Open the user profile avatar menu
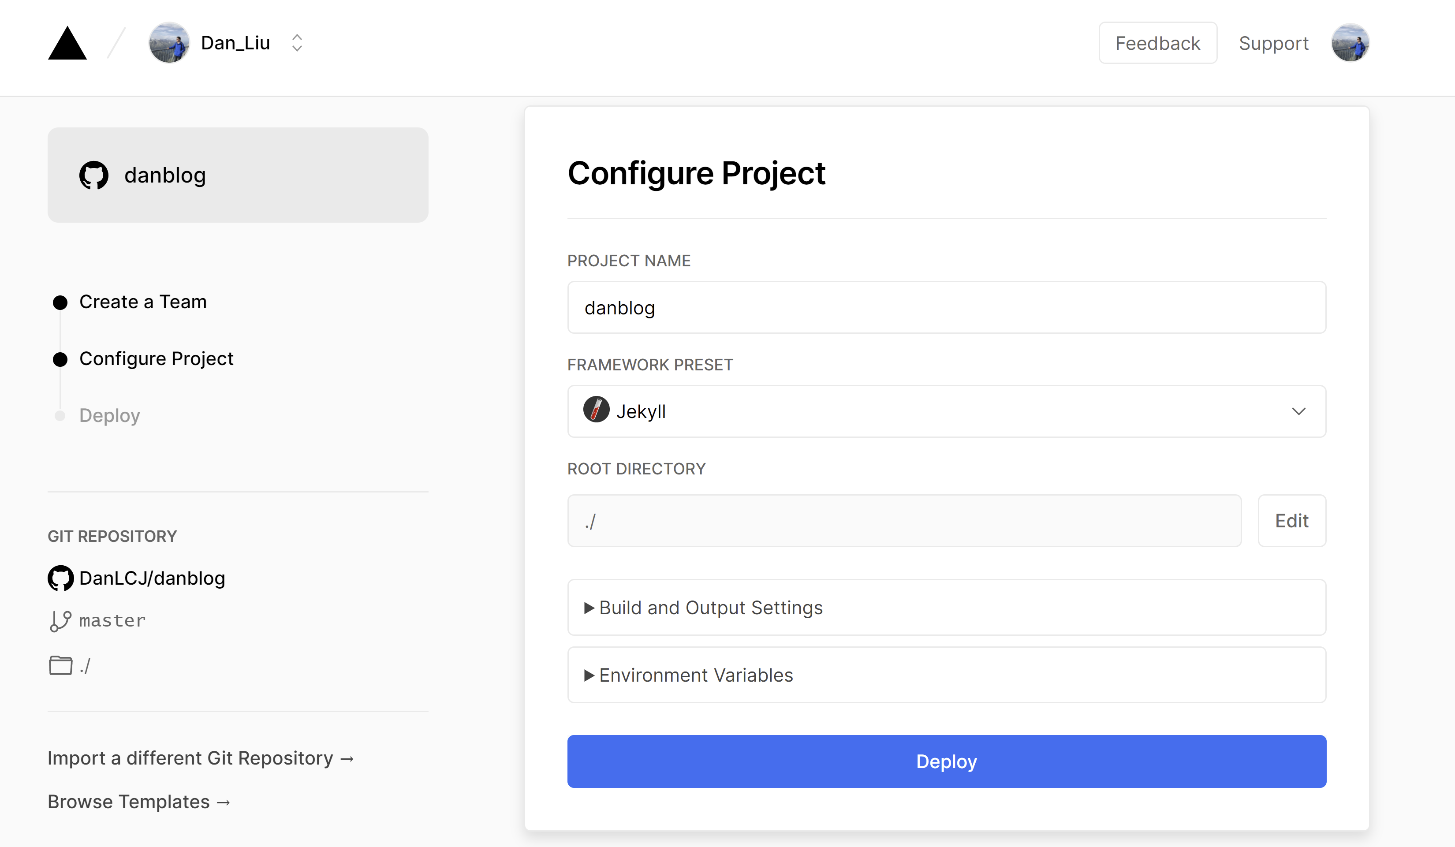Image resolution: width=1455 pixels, height=847 pixels. 1350,43
